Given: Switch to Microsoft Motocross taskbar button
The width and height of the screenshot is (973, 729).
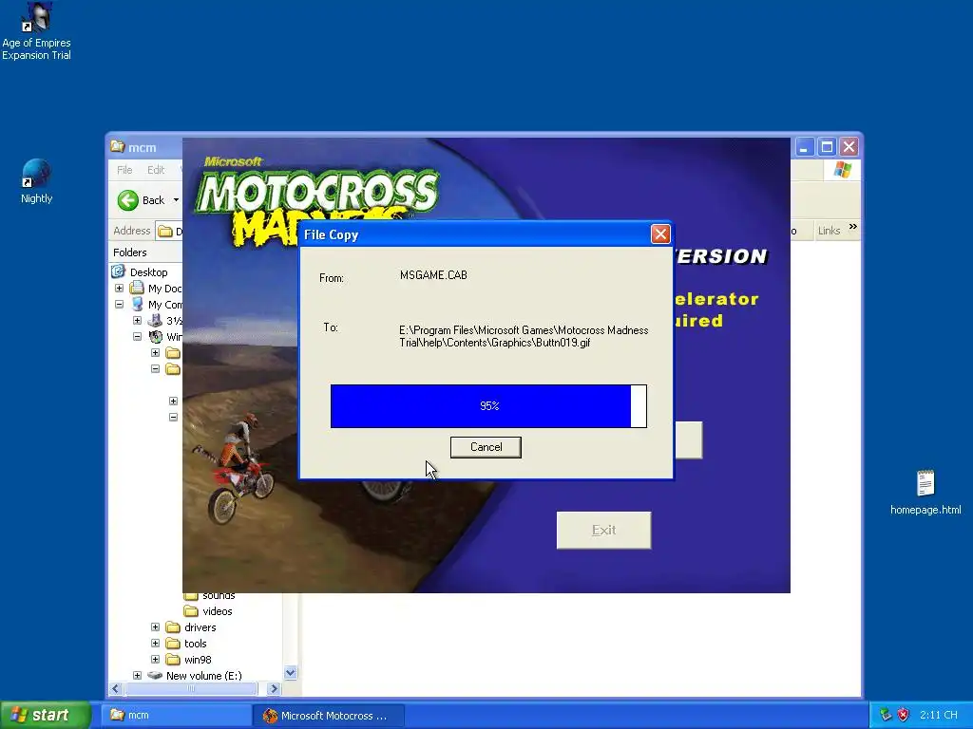Looking at the screenshot, I should tap(329, 716).
